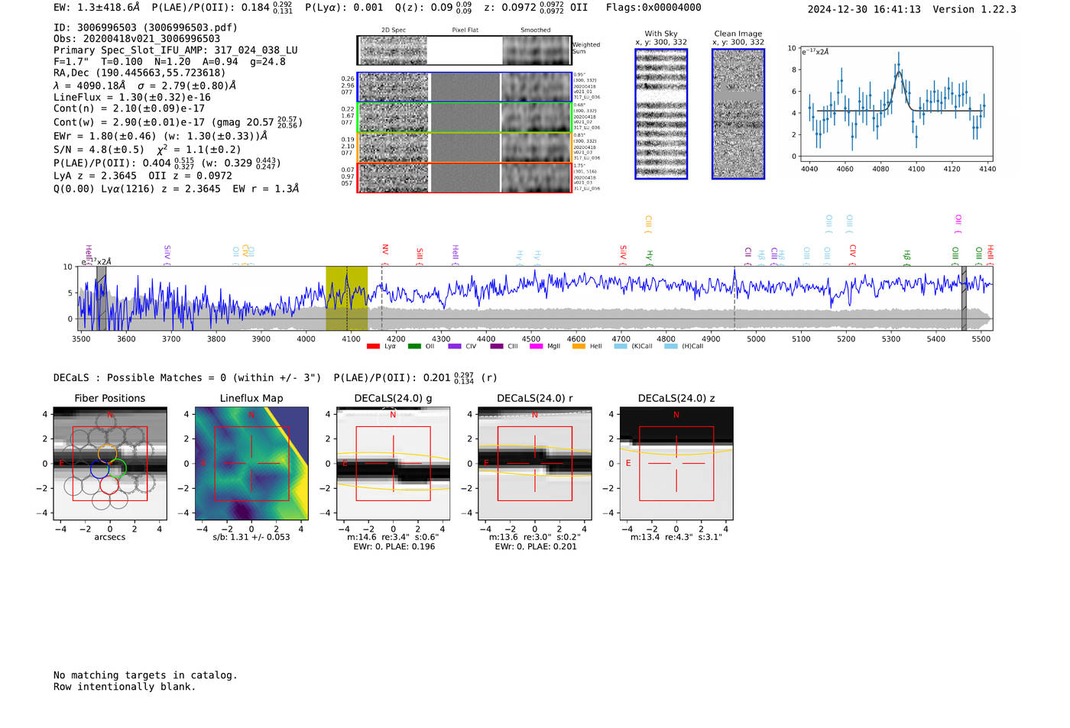Screen dimensions: 1070x728
Task: Click the '2024-12-30 16:41:13' timestamp
Action: pyautogui.click(x=864, y=9)
